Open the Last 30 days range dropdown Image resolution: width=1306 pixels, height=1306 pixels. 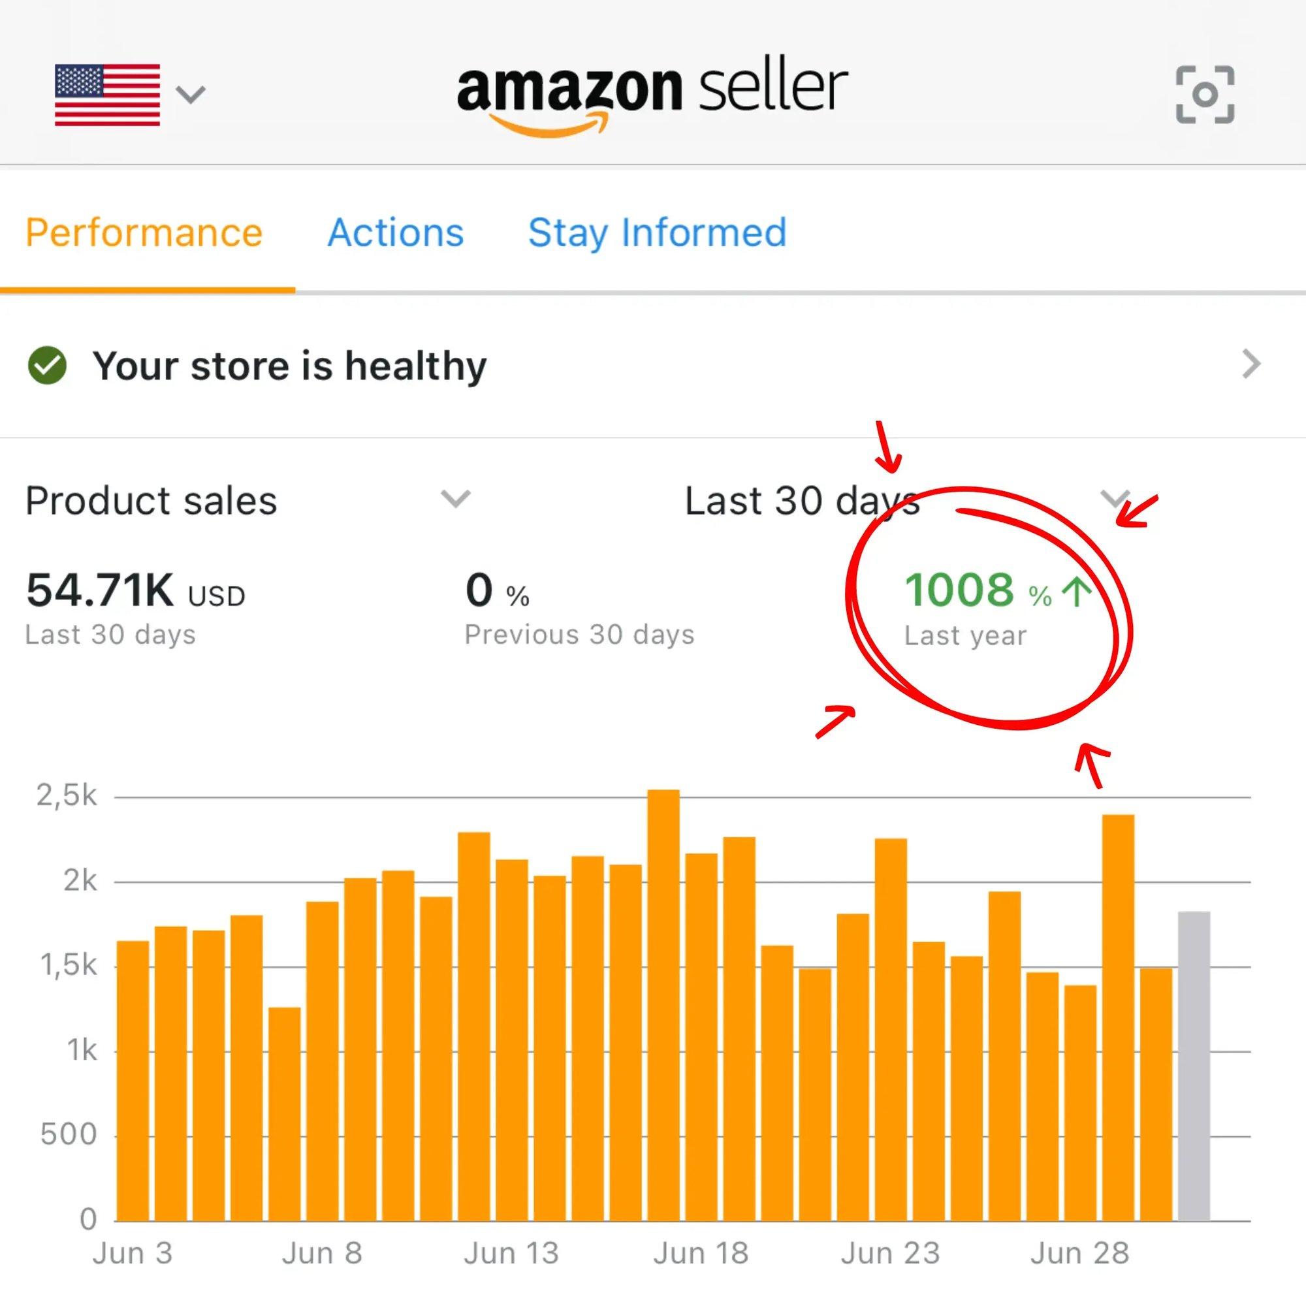(1114, 499)
